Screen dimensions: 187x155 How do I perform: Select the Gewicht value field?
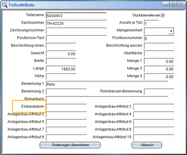point(61,53)
